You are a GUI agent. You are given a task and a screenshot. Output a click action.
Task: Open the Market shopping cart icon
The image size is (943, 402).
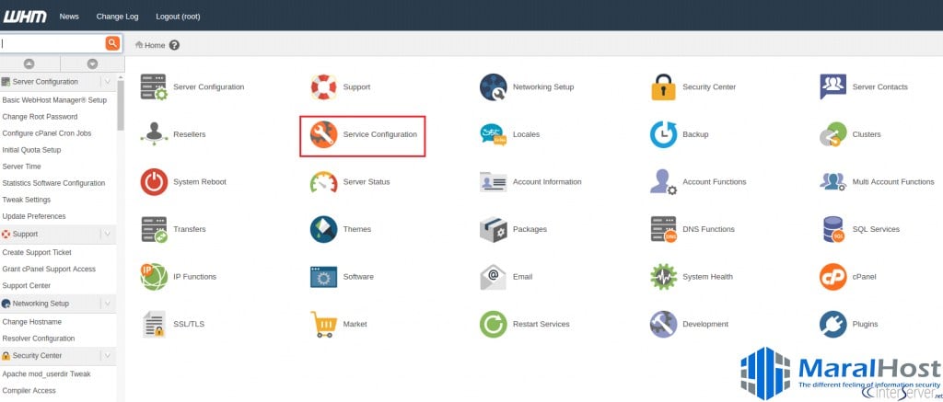[x=323, y=325]
